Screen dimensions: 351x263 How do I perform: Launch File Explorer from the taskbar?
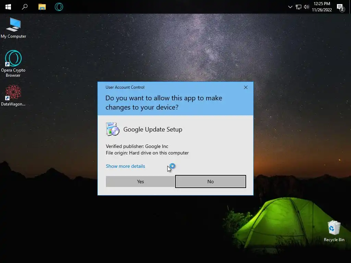42,7
